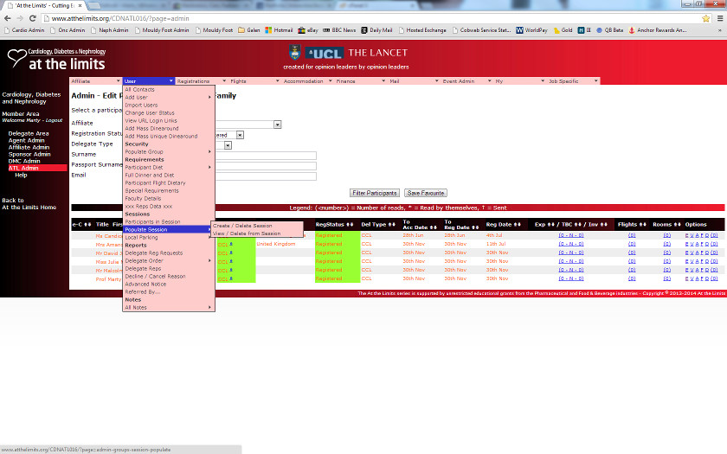727x454 pixels.
Task: Open the Daily Mail bookmark
Action: (x=377, y=30)
